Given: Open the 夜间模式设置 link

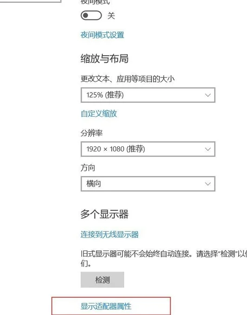Looking at the screenshot, I should click(x=102, y=35).
